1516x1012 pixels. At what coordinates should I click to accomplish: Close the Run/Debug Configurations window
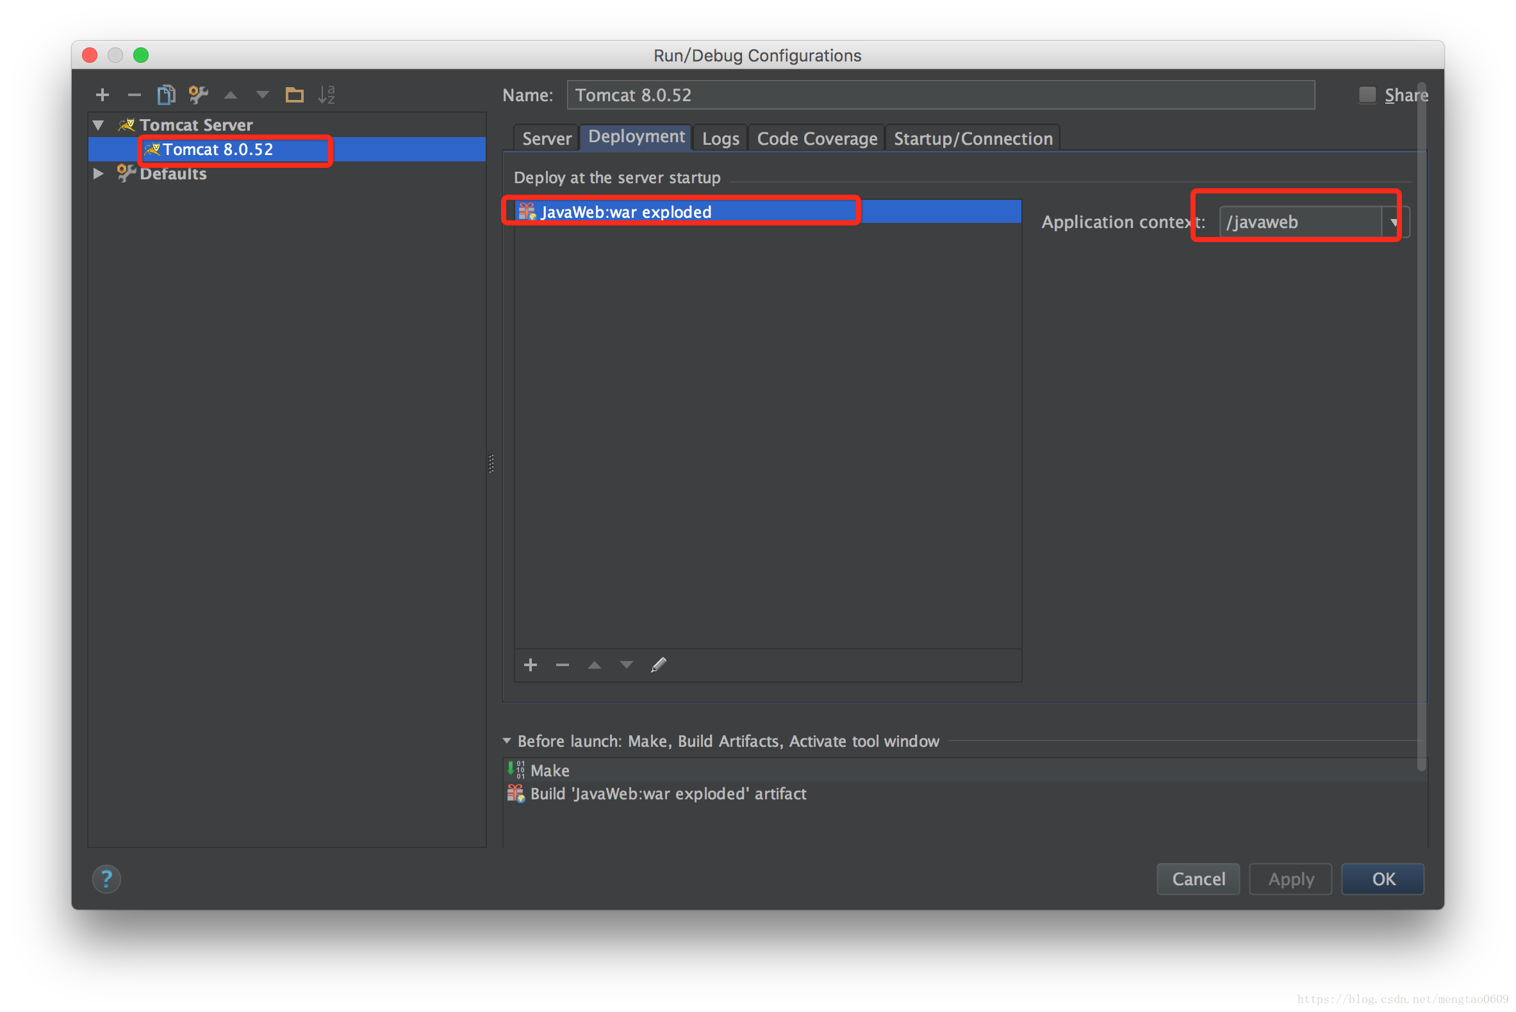90,56
